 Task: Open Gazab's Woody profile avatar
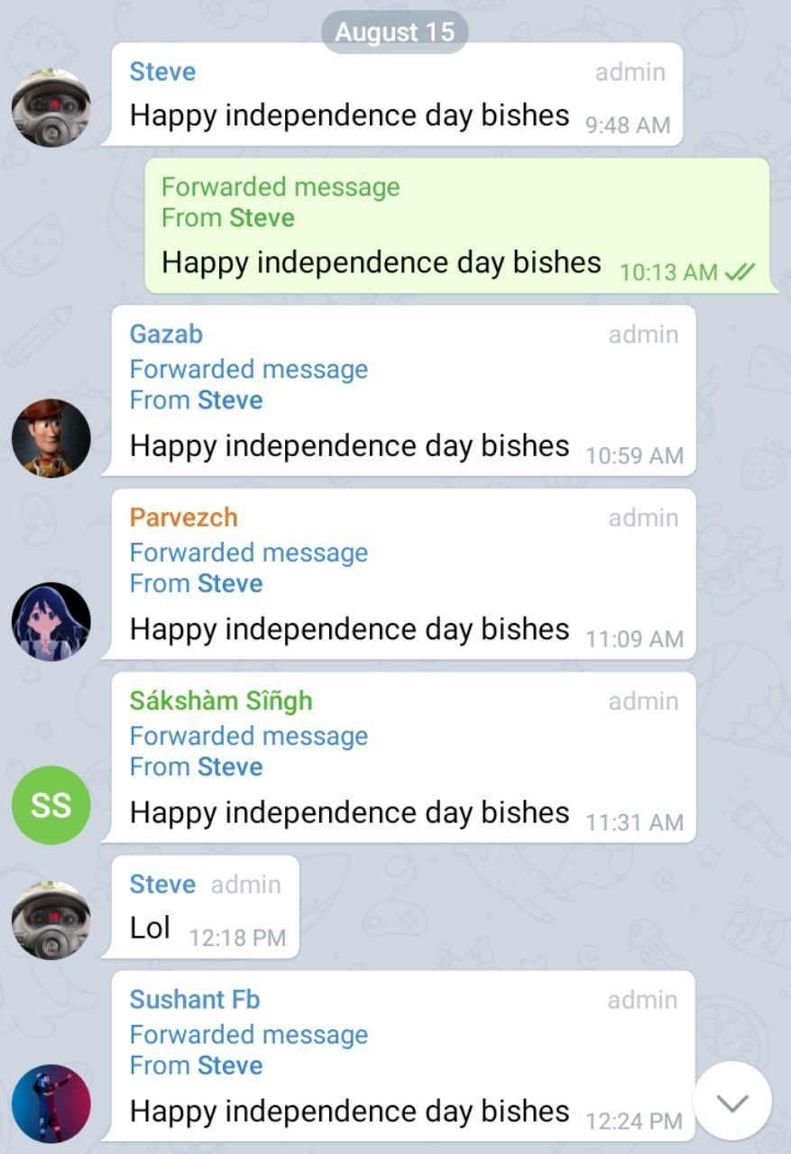pyautogui.click(x=51, y=438)
